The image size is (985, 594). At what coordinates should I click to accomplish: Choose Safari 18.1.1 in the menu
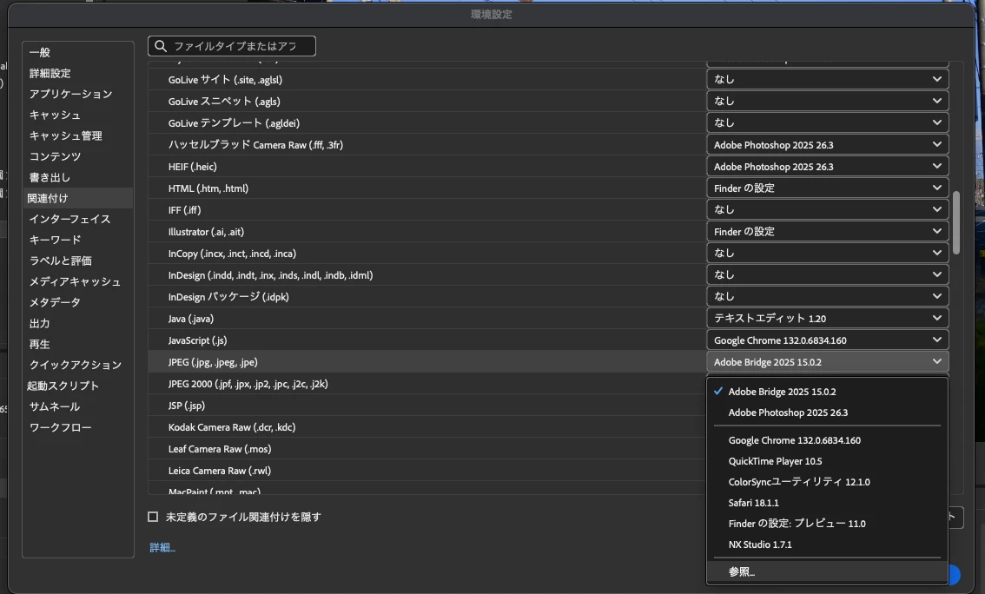point(827,502)
